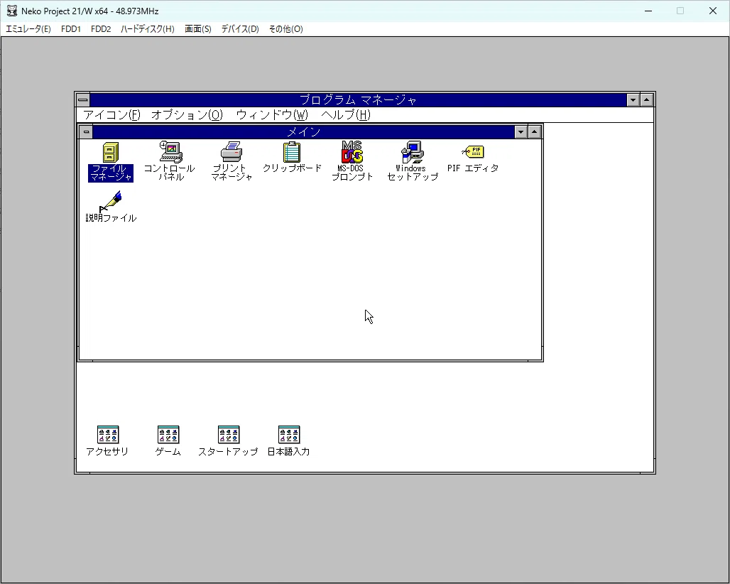730x584 pixels.
Task: Open the FDD2 menu
Action: point(101,29)
